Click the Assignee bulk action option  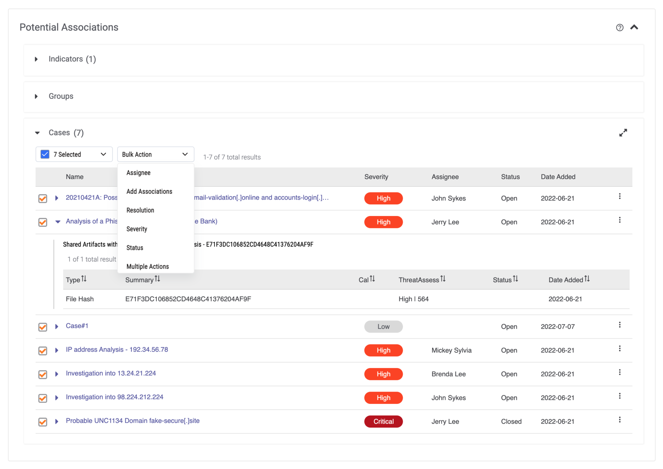coord(140,173)
